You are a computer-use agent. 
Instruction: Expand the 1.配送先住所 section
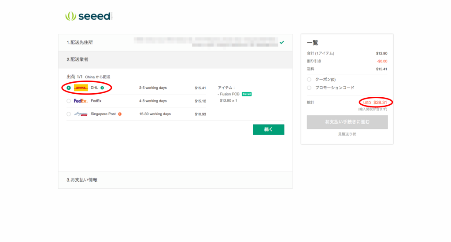(x=80, y=43)
